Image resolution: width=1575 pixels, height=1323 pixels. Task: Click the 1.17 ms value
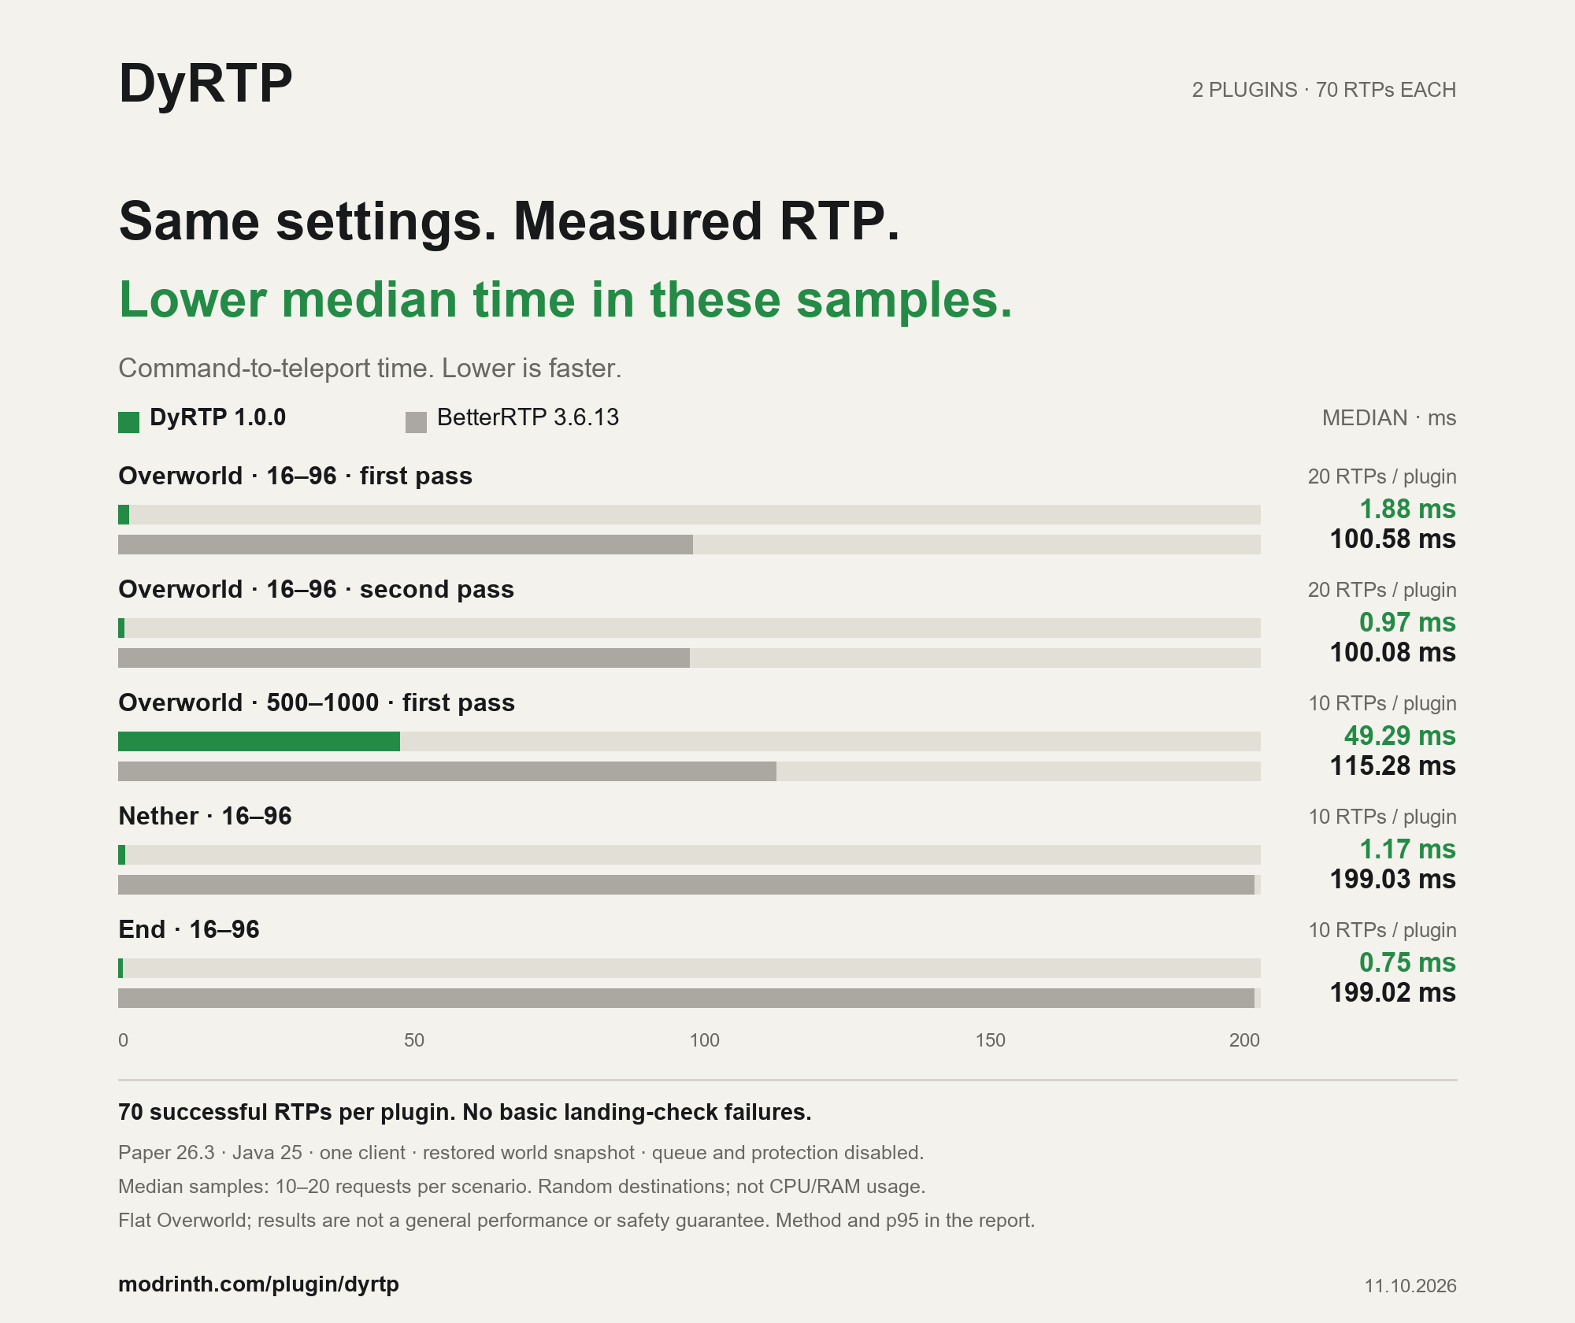pyautogui.click(x=1408, y=850)
